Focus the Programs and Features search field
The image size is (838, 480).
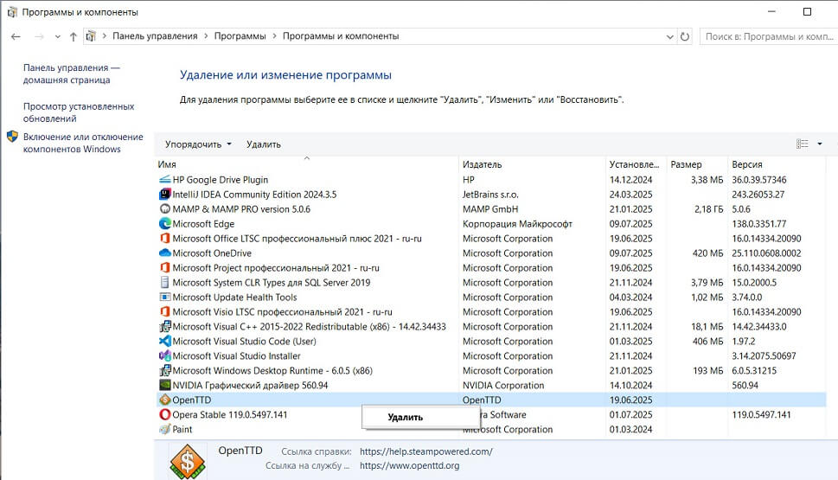(768, 36)
